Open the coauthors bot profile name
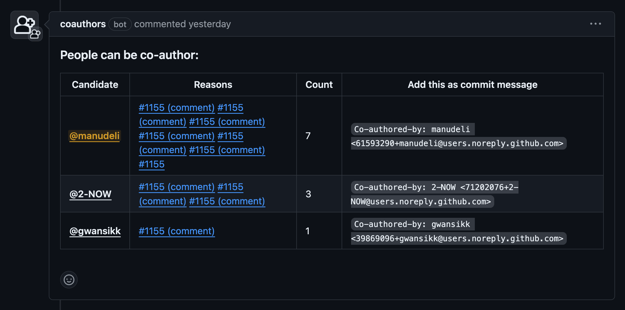 (x=83, y=24)
